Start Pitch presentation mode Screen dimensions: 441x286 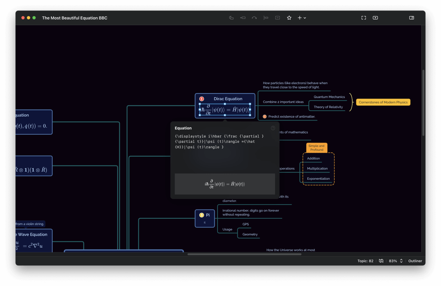point(375,18)
